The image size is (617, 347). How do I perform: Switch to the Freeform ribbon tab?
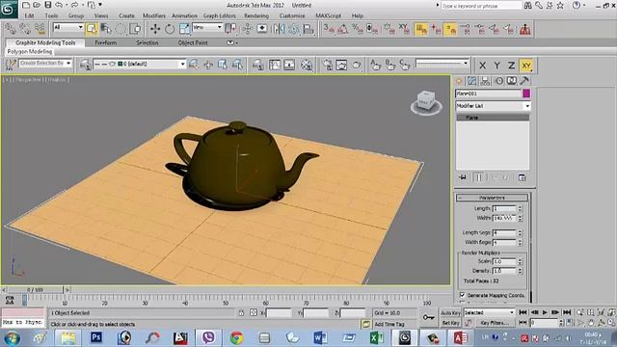point(105,42)
